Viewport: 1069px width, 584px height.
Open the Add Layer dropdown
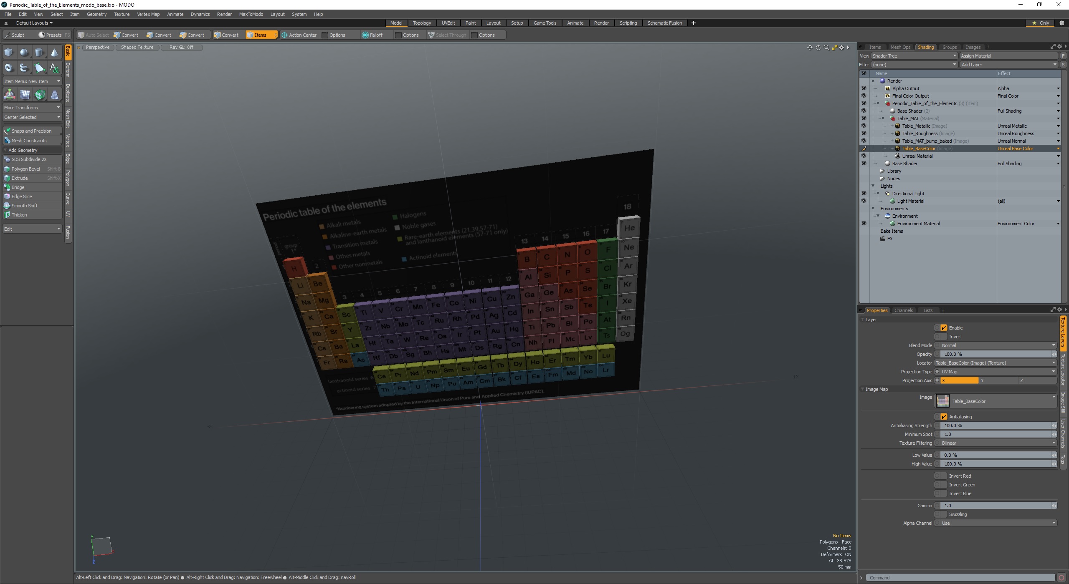[1008, 65]
